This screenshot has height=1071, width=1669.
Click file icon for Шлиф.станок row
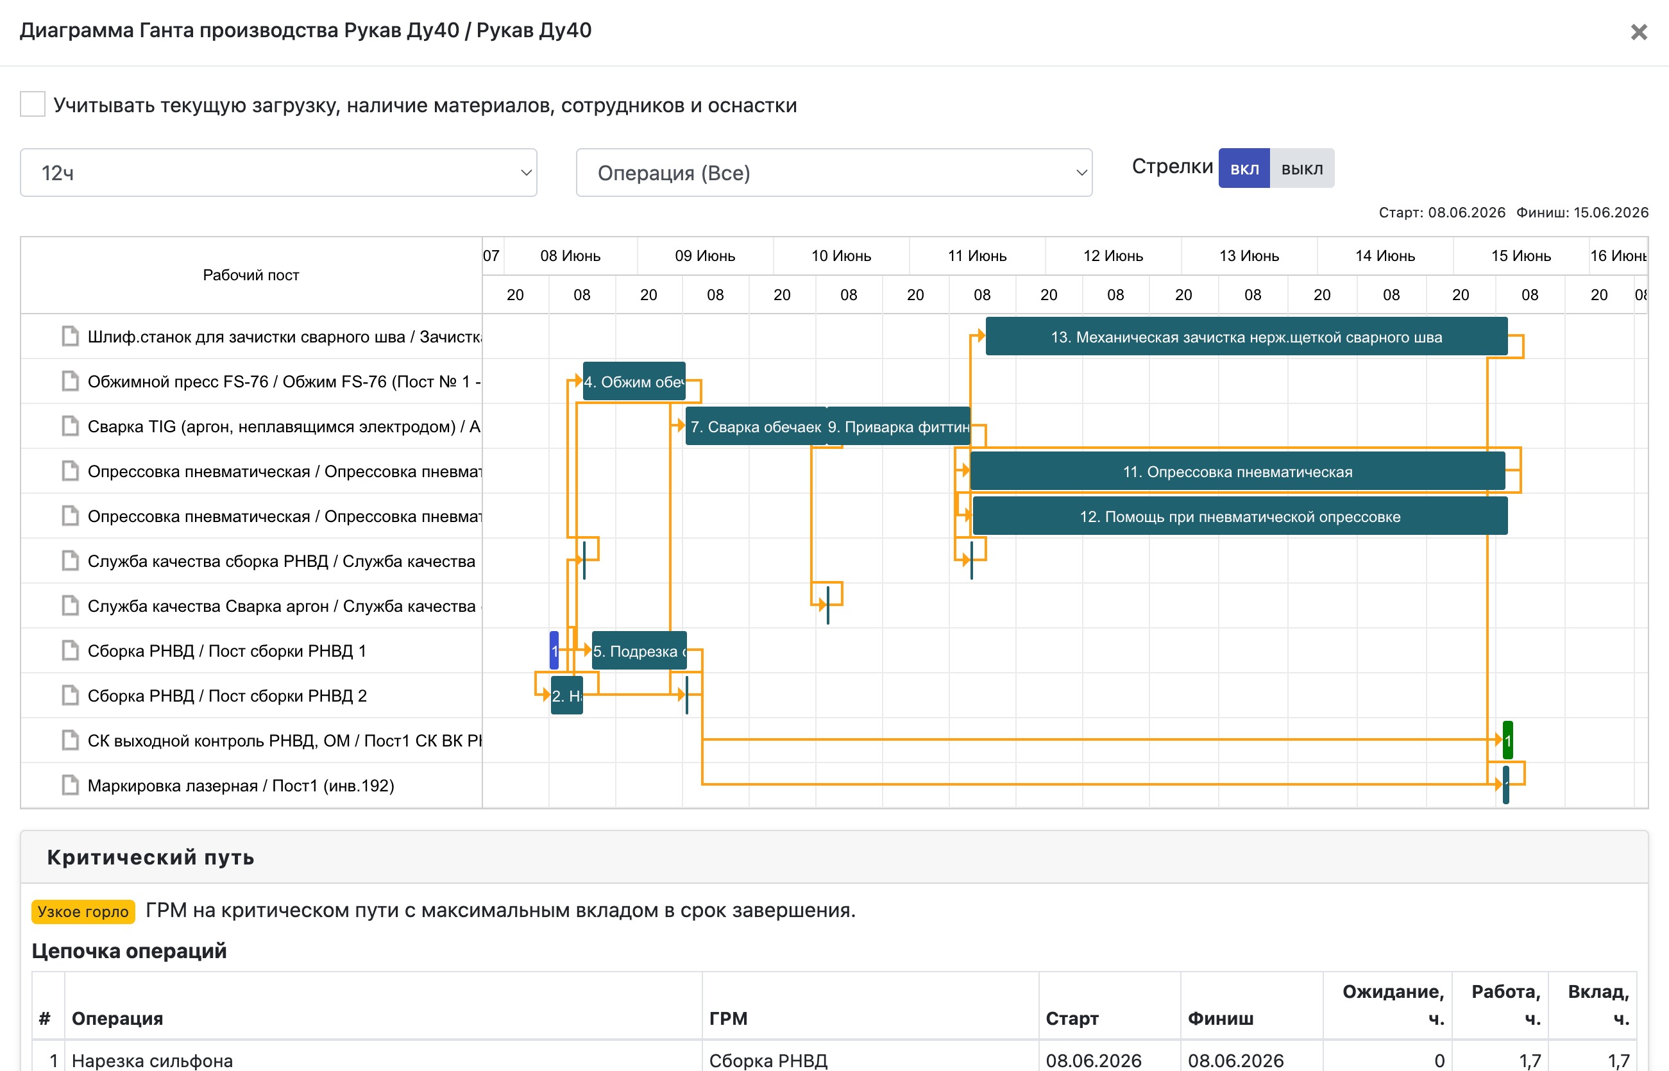(x=71, y=337)
